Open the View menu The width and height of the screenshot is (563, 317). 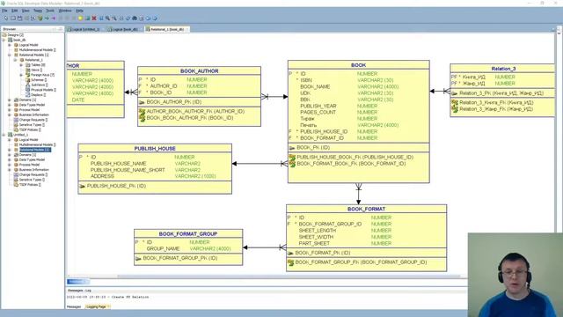click(x=26, y=11)
